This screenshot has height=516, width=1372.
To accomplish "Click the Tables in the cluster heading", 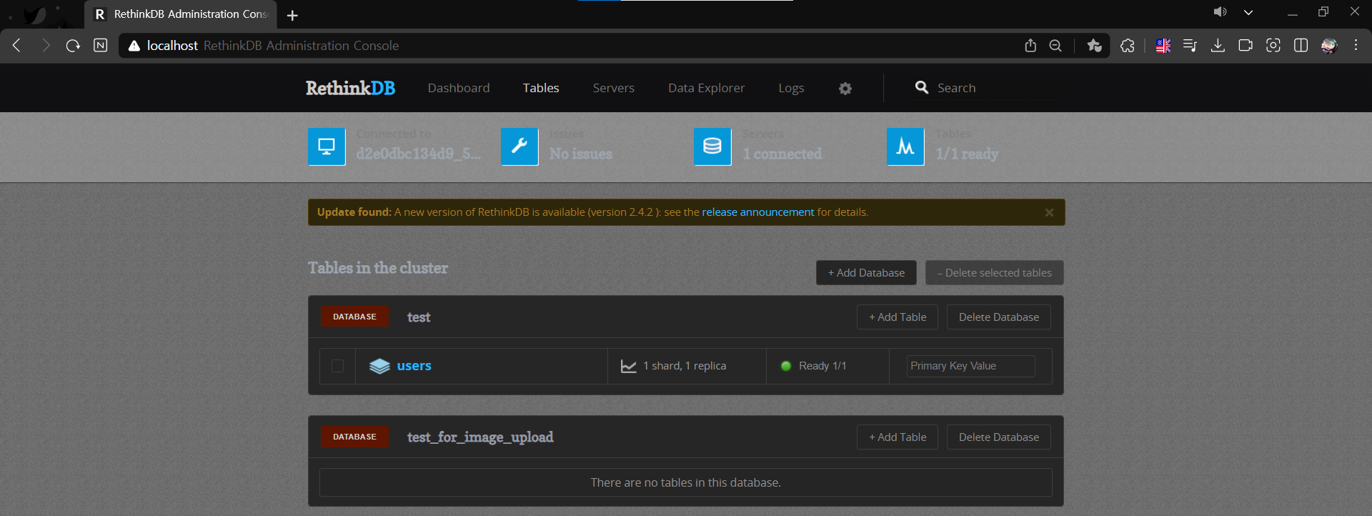I will [x=378, y=268].
